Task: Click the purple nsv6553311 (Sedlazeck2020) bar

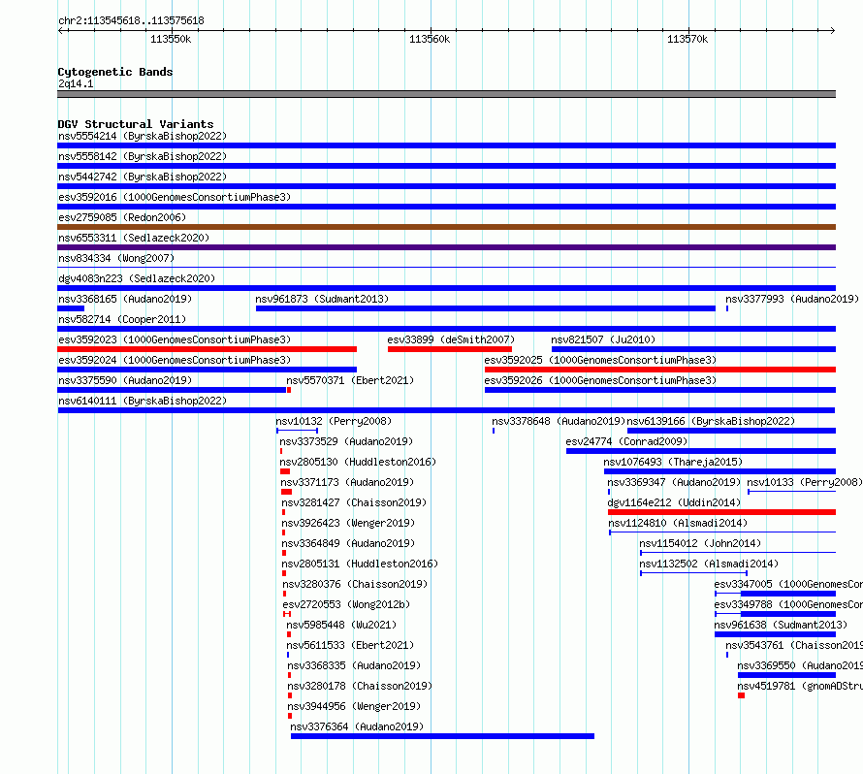Action: 446,247
